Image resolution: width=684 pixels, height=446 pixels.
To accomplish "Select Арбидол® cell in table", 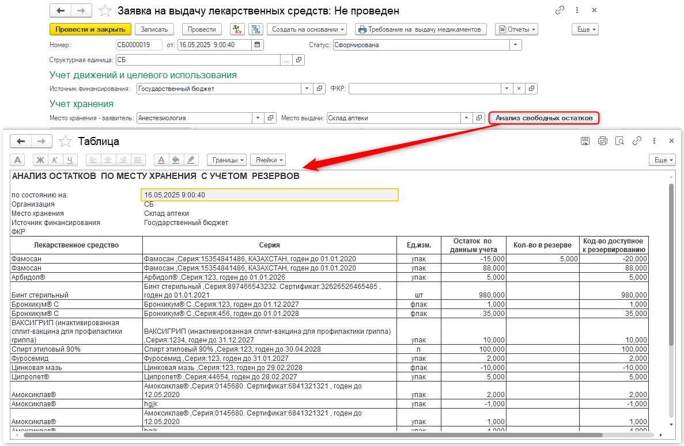I will point(76,277).
